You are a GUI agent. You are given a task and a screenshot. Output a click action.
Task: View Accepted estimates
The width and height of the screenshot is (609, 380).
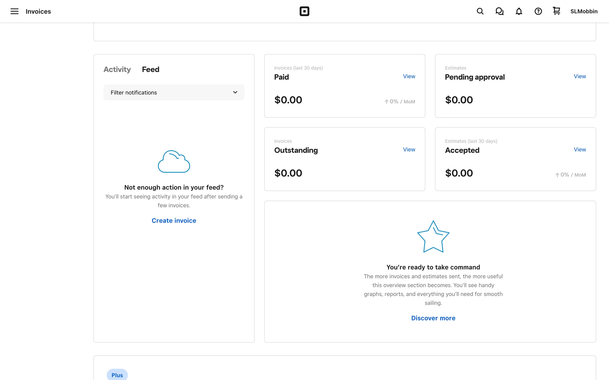click(580, 149)
